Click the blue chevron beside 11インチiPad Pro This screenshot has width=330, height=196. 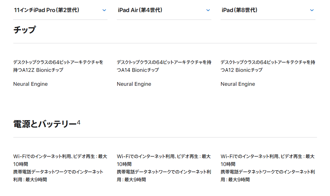pyautogui.click(x=104, y=10)
